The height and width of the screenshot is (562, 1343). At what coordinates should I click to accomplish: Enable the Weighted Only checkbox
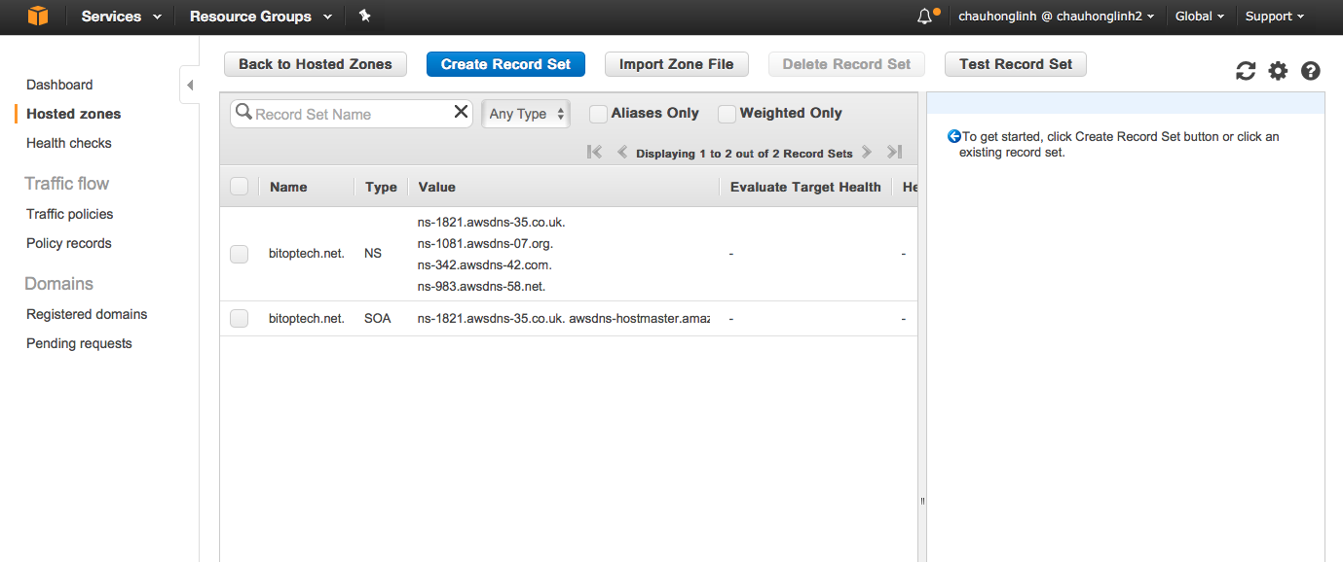point(727,114)
